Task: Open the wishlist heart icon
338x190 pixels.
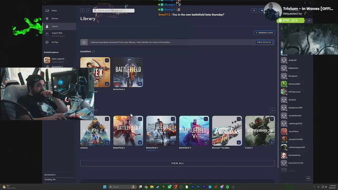Action: [254, 11]
